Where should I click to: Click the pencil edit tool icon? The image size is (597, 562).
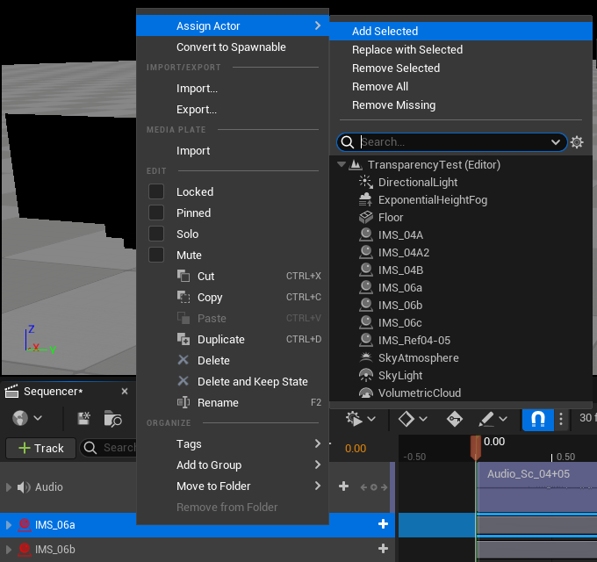point(486,419)
